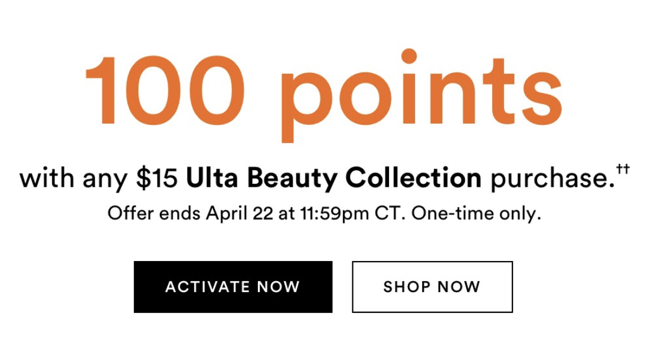Click the "with any" phrase

[x=73, y=179]
